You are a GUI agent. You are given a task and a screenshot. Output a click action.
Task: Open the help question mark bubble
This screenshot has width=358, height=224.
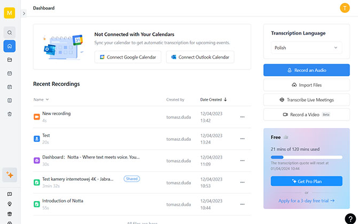[x=350, y=219]
